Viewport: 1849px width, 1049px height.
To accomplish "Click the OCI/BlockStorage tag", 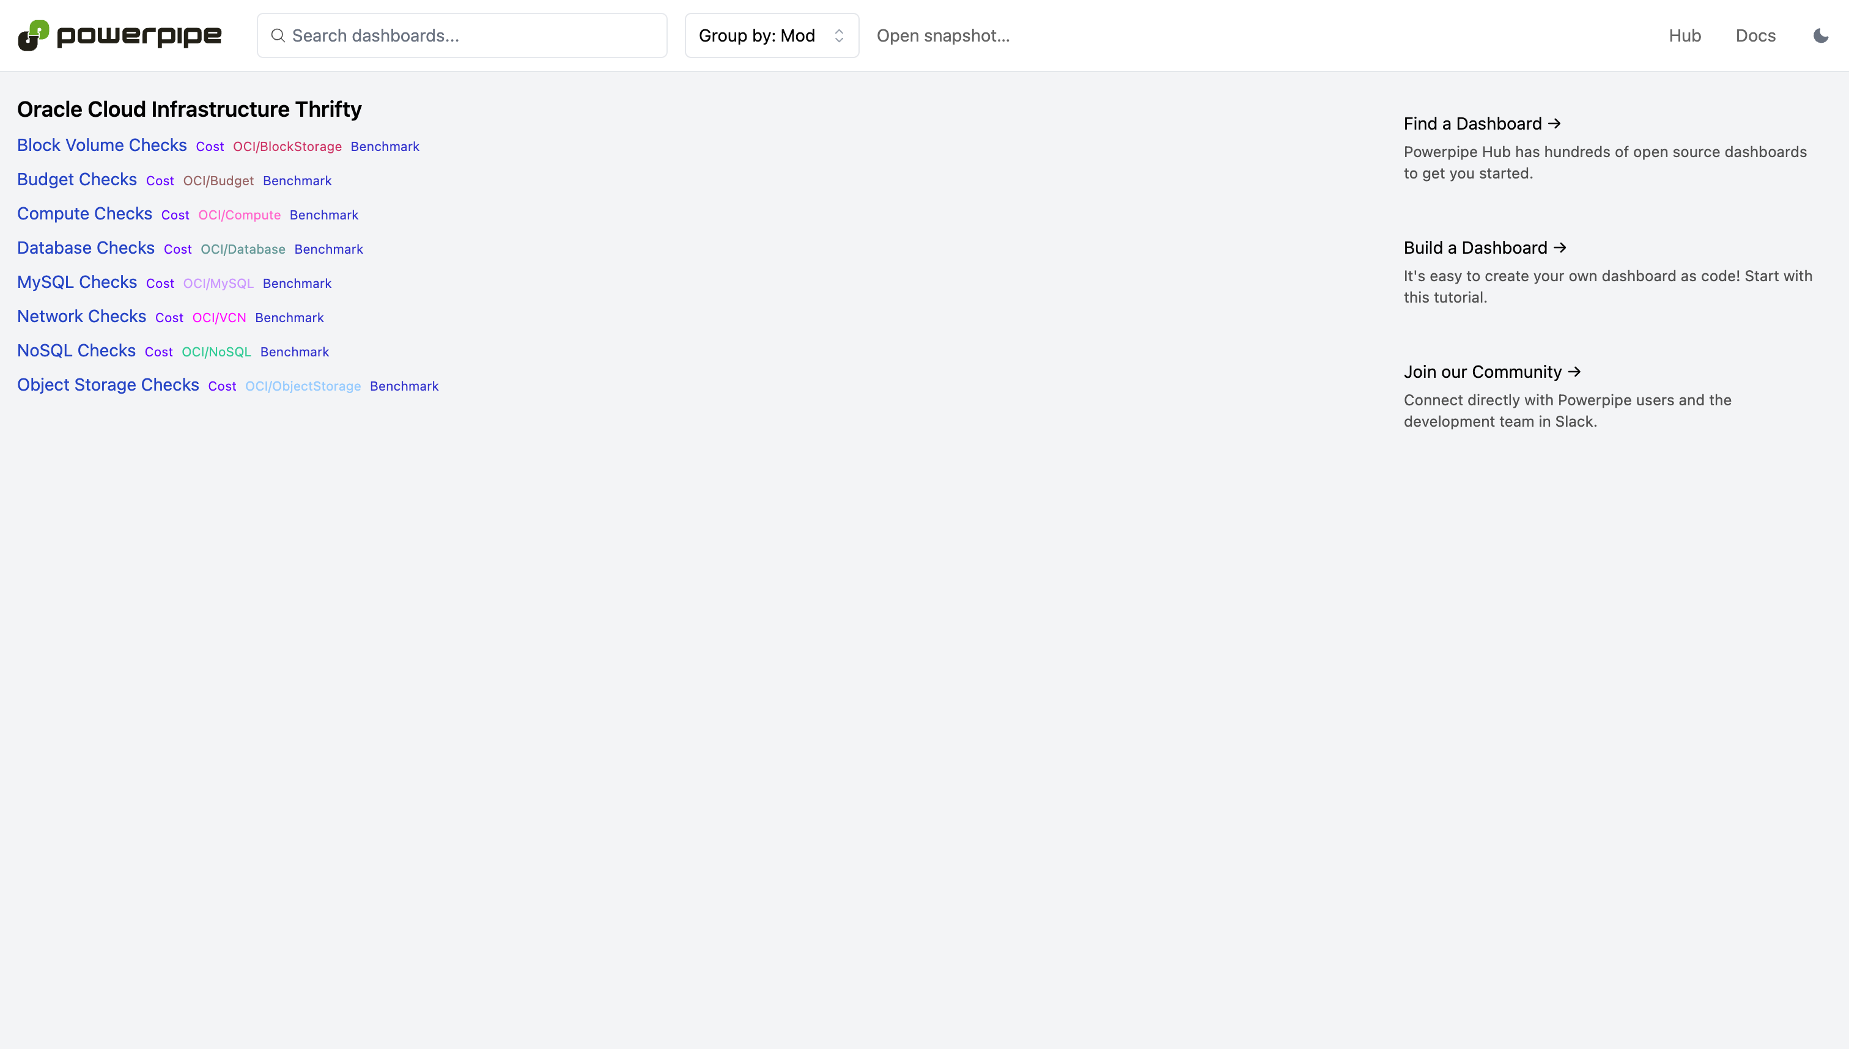I will 287,146.
